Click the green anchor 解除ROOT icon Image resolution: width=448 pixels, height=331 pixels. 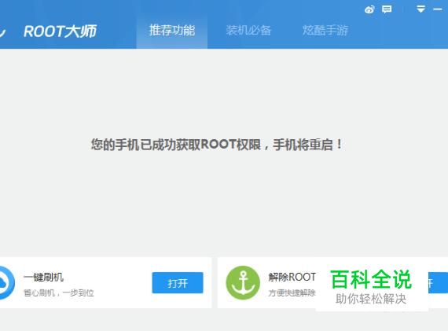point(243,283)
